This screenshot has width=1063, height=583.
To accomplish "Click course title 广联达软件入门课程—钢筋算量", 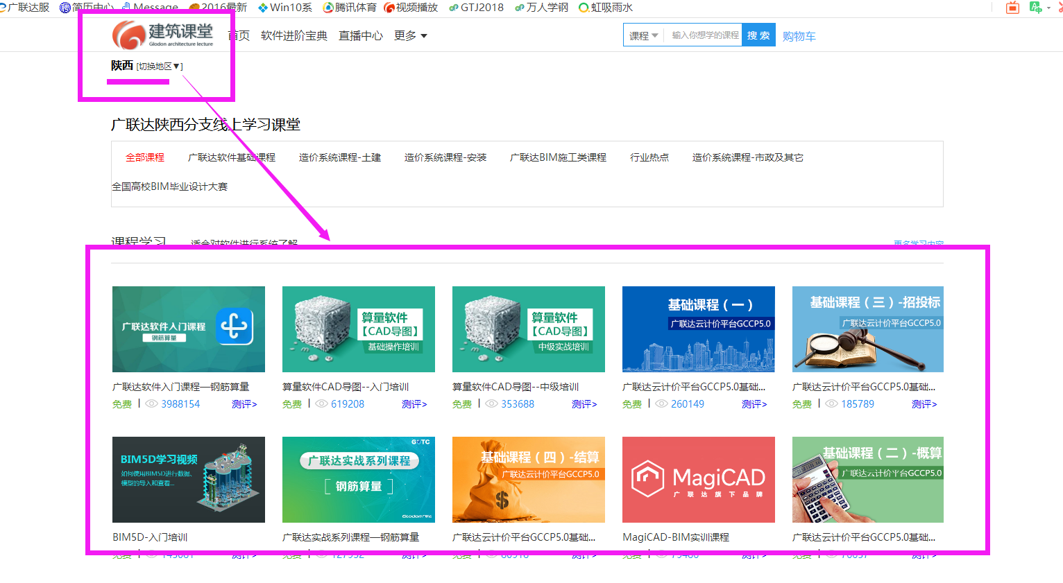I will [x=180, y=387].
